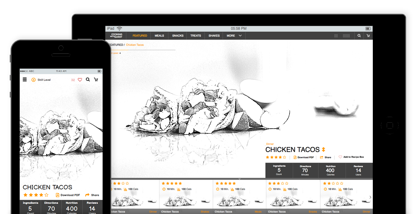Click the search icon in tablet navbar
The image size is (417, 214).
tap(359, 36)
